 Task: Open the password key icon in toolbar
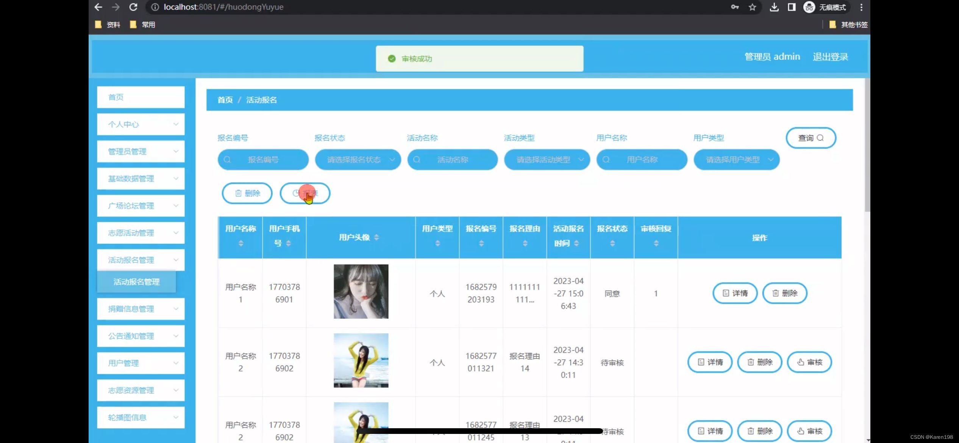point(735,7)
